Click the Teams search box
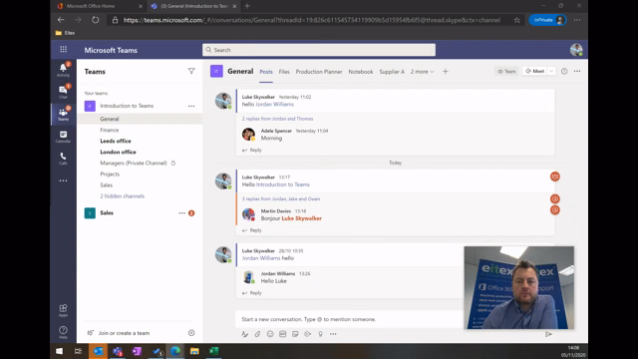638x359 pixels. point(319,50)
